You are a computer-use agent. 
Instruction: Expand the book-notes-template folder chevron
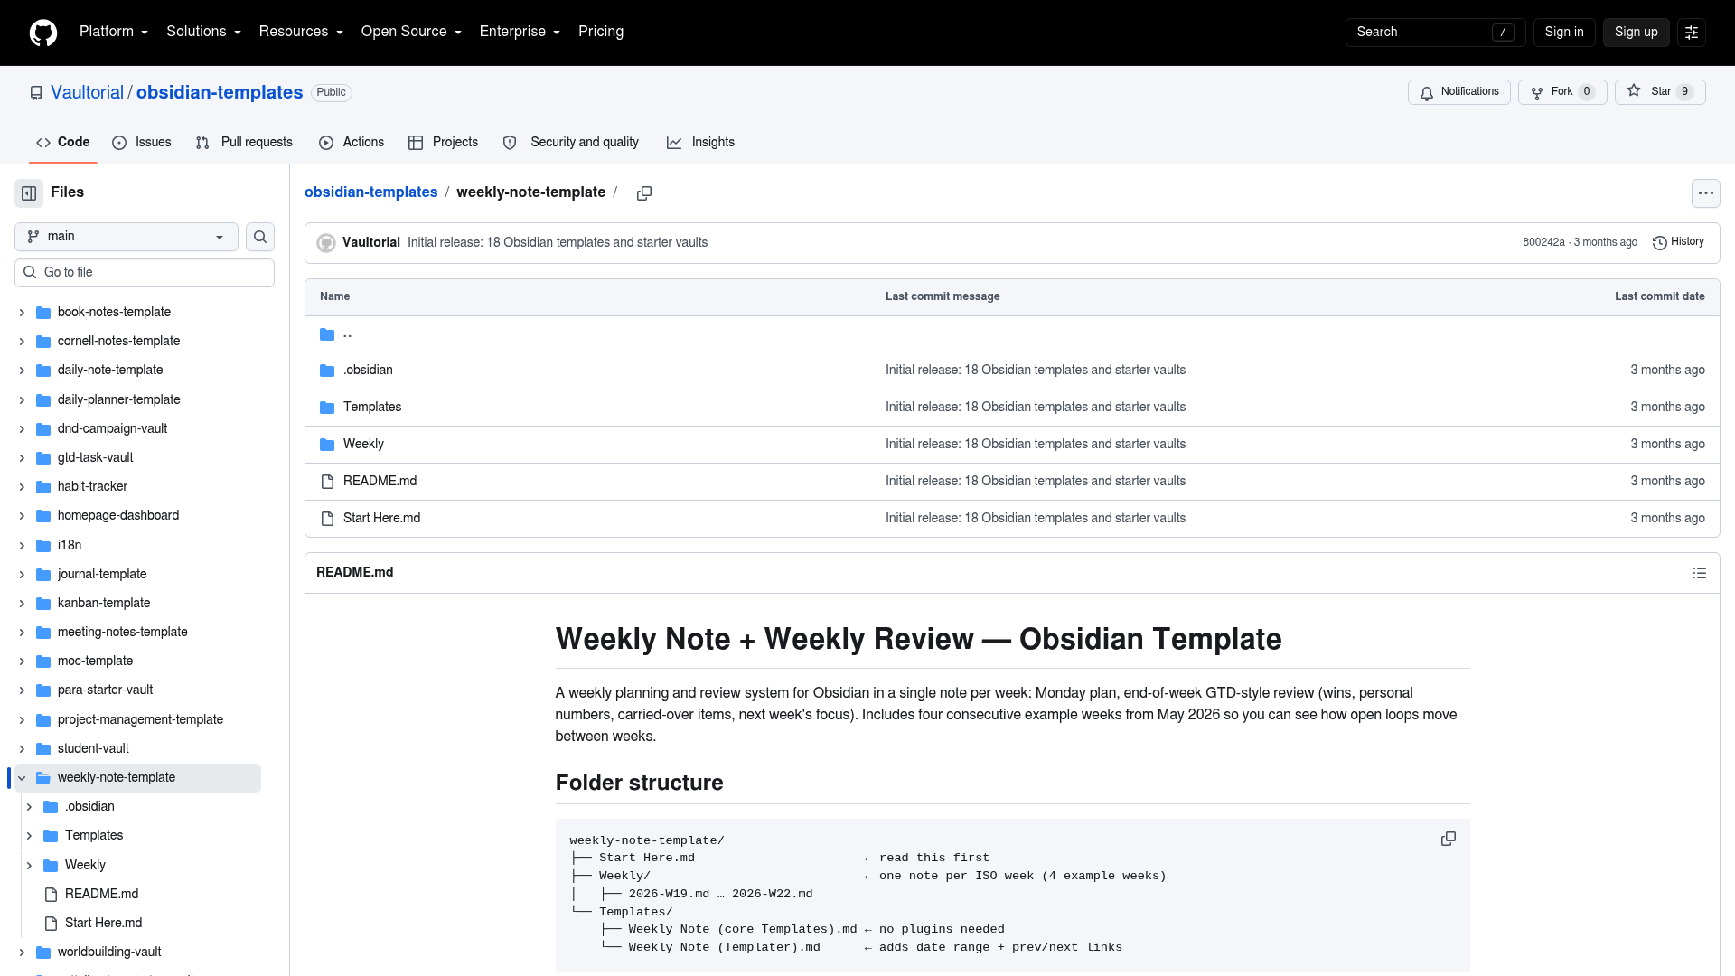point(22,313)
